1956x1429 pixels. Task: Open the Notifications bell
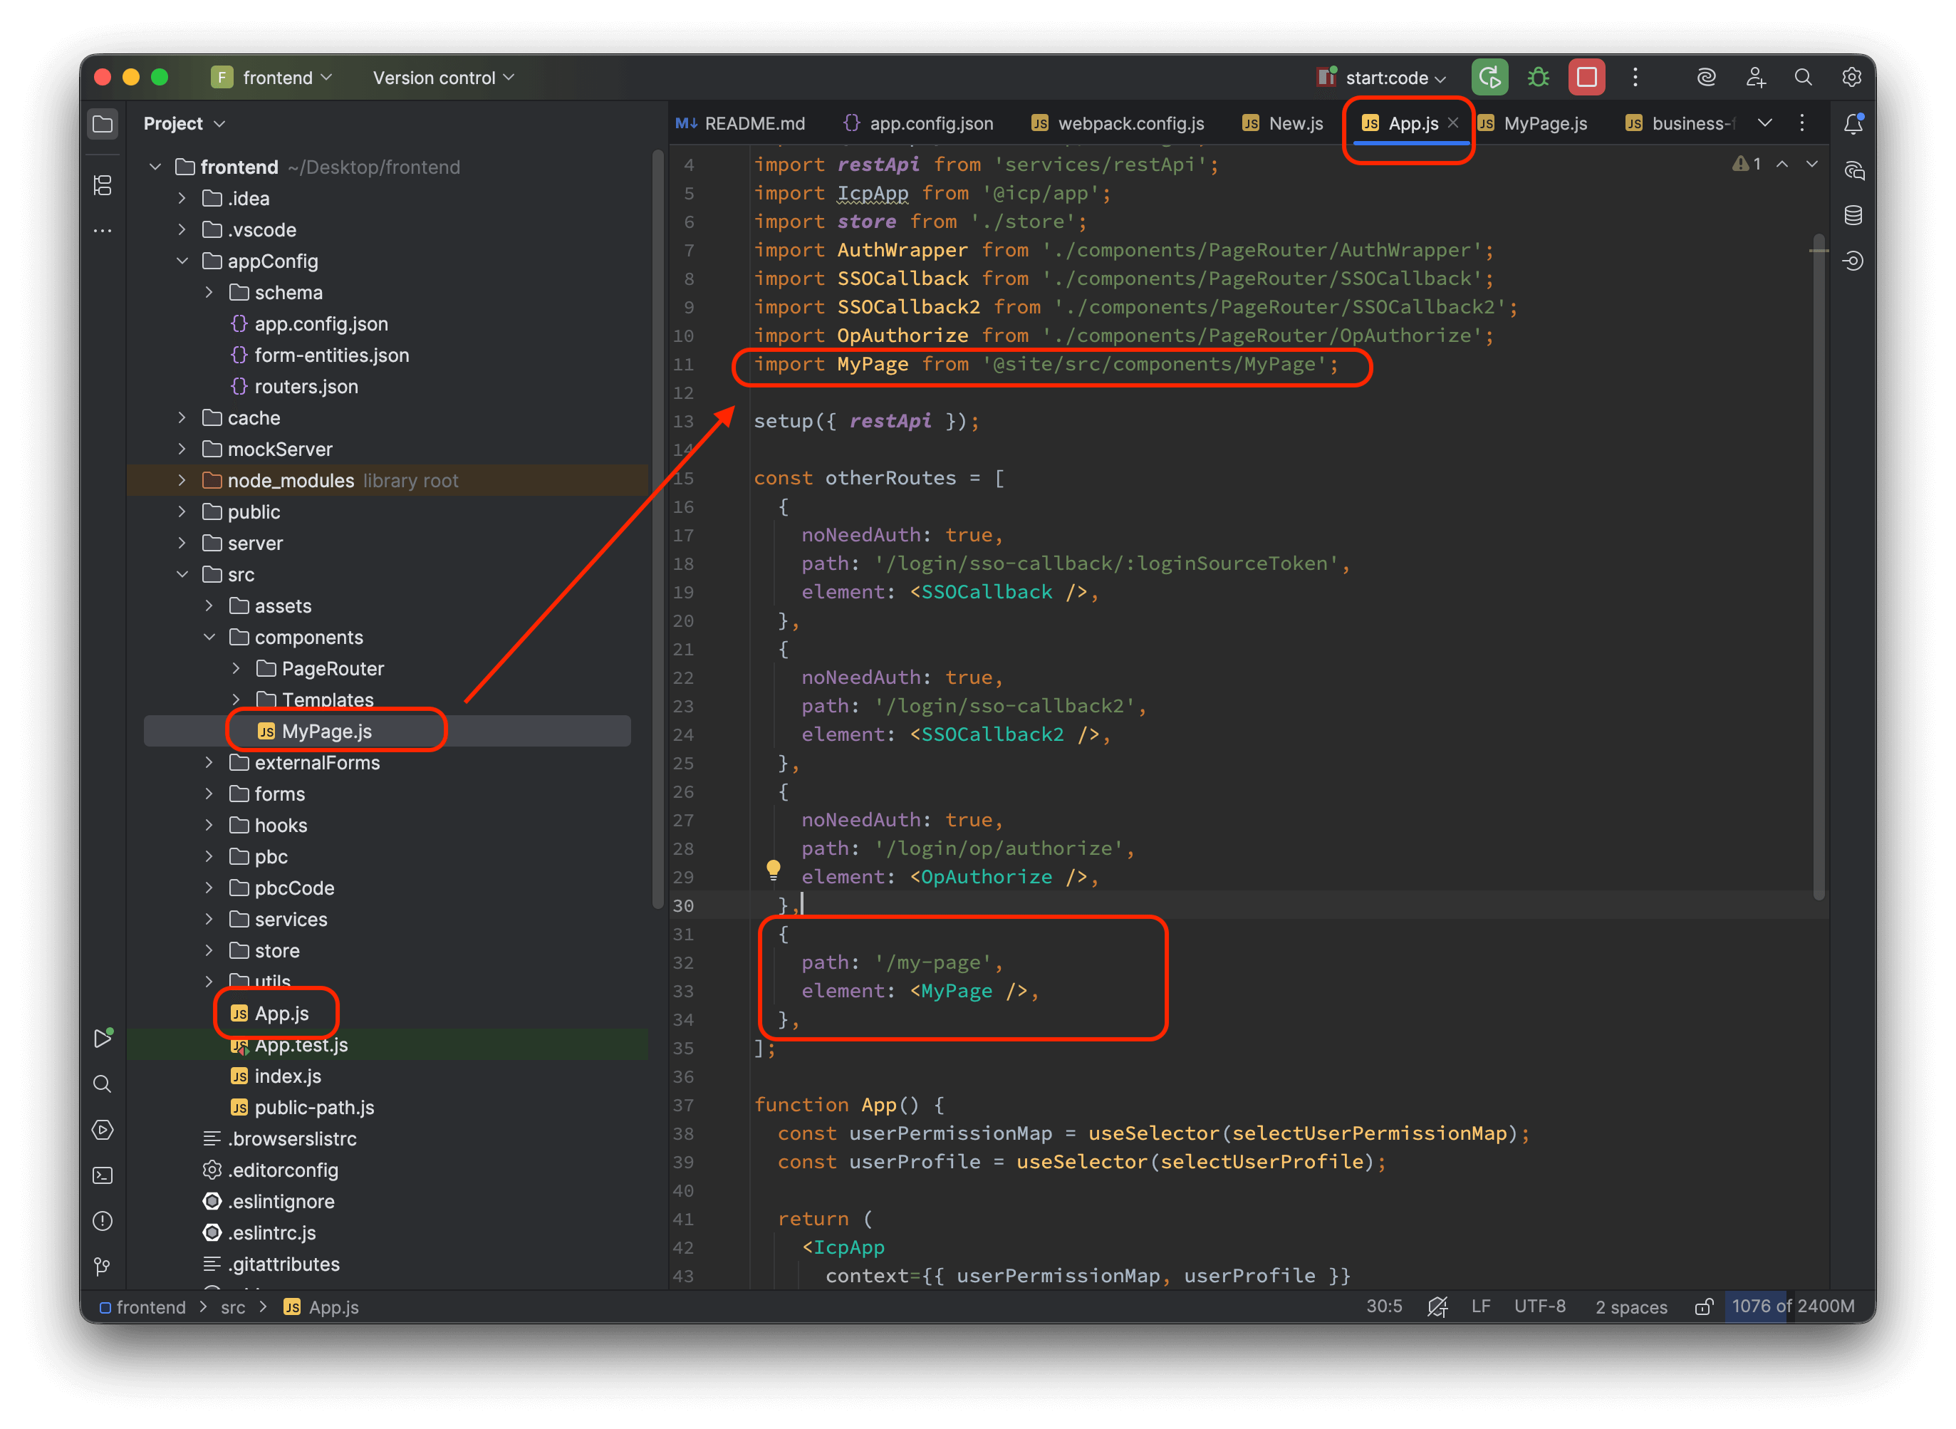[1853, 124]
